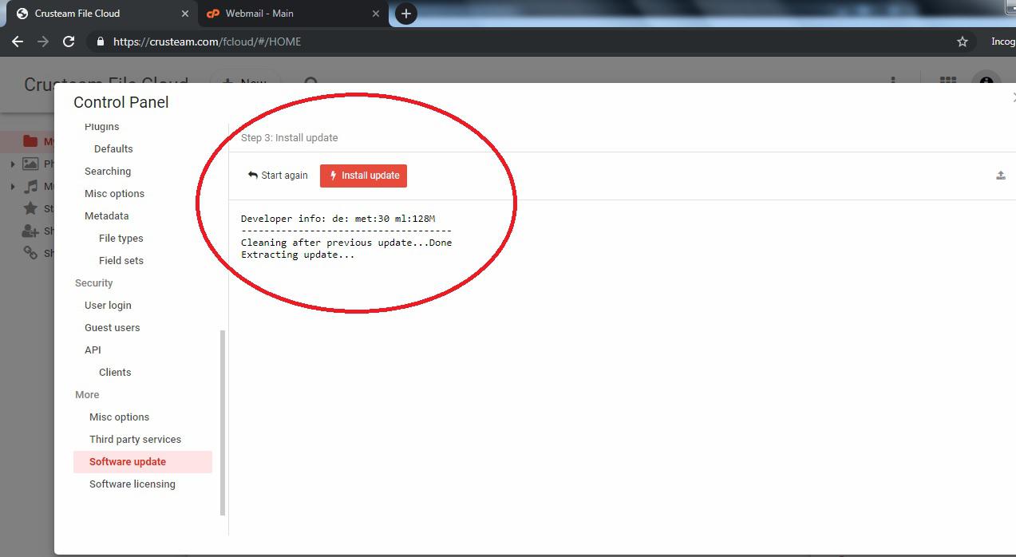The image size is (1016, 557).
Task: Reload the current page
Action: 69,41
